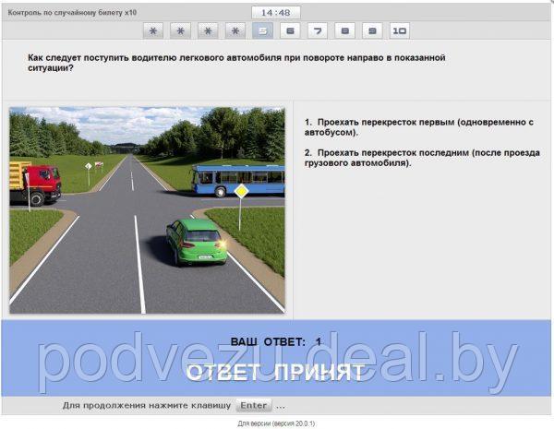Open question number 8
Screen dimensions: 554x429
pos(344,30)
